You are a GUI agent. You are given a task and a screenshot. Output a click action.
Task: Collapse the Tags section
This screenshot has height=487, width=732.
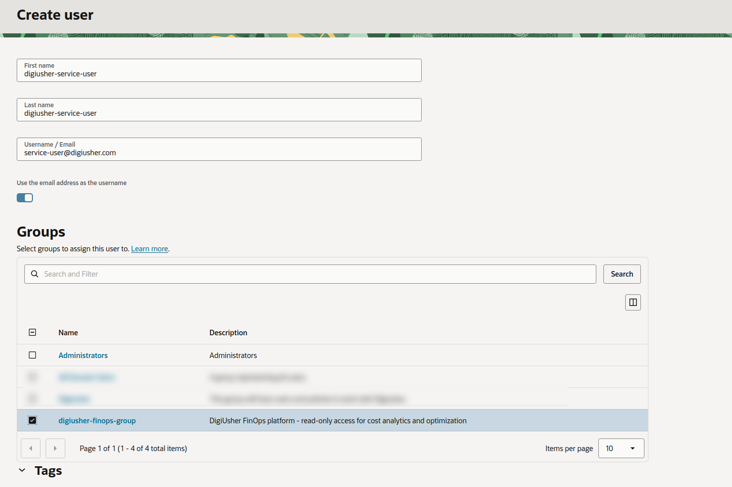point(22,470)
